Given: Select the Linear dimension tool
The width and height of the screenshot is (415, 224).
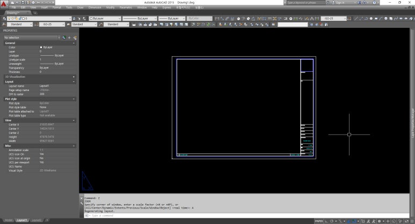Looking at the screenshot, I should point(217,19).
